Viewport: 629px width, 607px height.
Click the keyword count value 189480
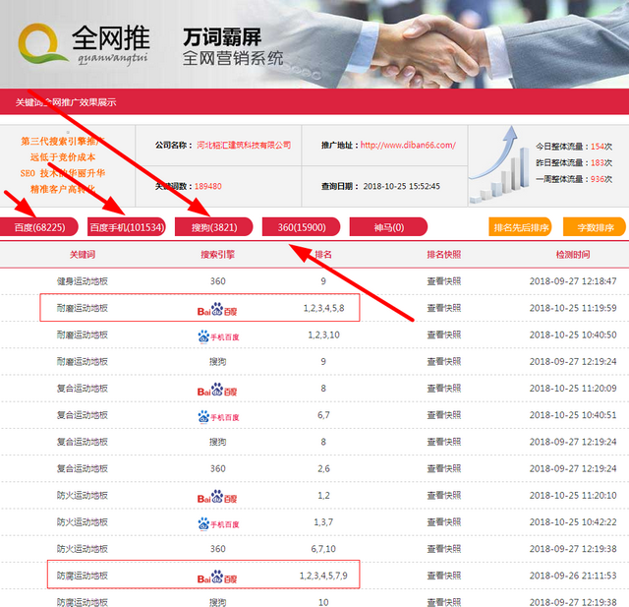tap(207, 186)
